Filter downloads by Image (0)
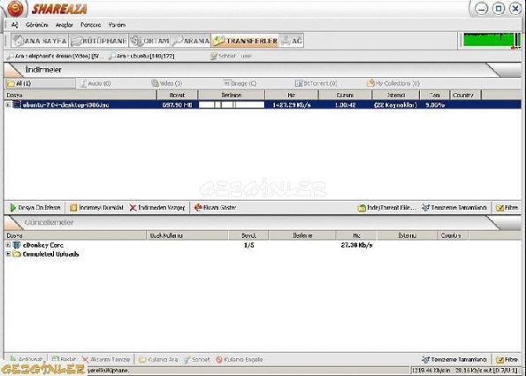The image size is (526, 376). point(240,83)
